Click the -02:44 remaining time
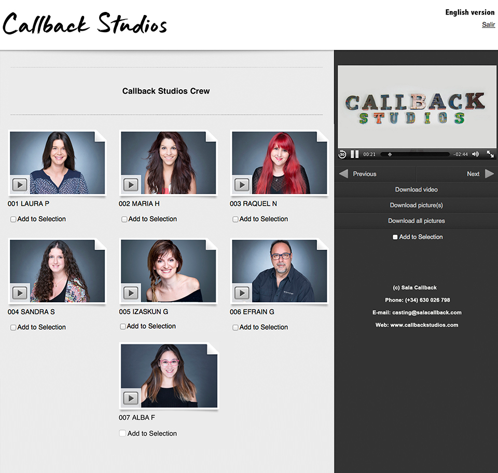Viewport: 498px width, 473px height. pos(460,155)
